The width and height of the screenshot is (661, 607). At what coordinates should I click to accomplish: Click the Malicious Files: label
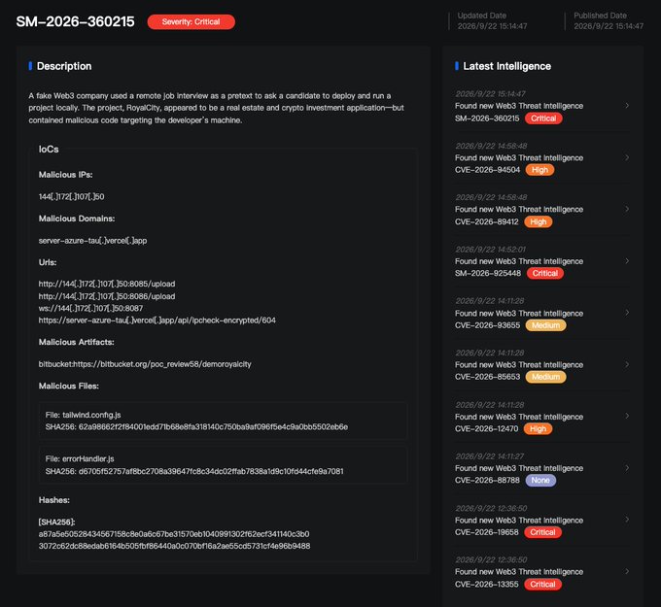tap(69, 386)
